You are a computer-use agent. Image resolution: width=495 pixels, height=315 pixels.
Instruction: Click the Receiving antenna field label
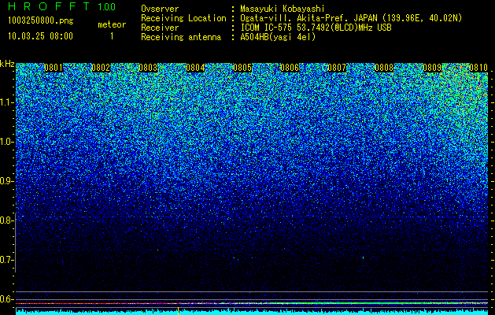pos(181,37)
